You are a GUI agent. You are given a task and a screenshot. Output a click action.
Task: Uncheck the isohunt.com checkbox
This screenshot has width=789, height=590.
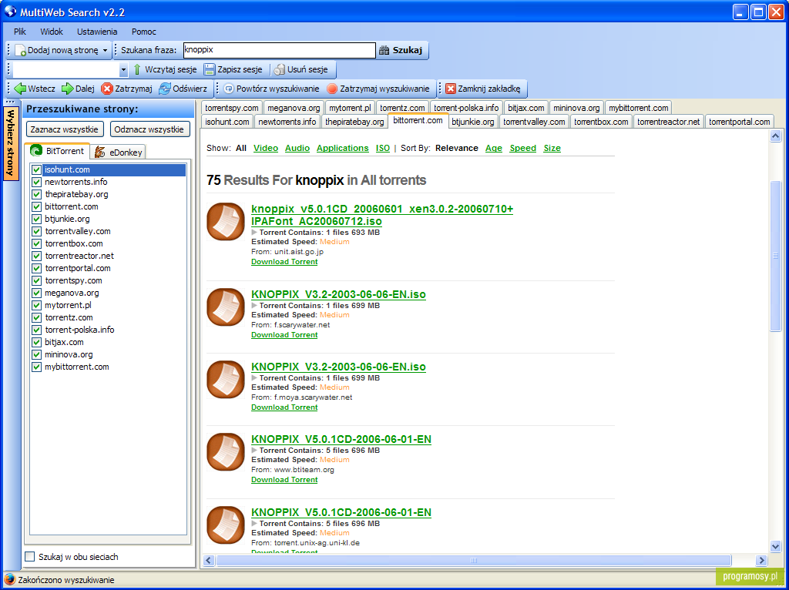[36, 170]
